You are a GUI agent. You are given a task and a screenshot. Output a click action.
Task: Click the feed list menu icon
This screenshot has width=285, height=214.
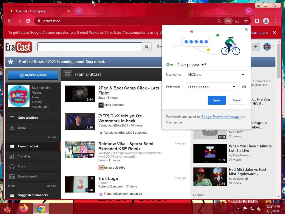click(67, 74)
